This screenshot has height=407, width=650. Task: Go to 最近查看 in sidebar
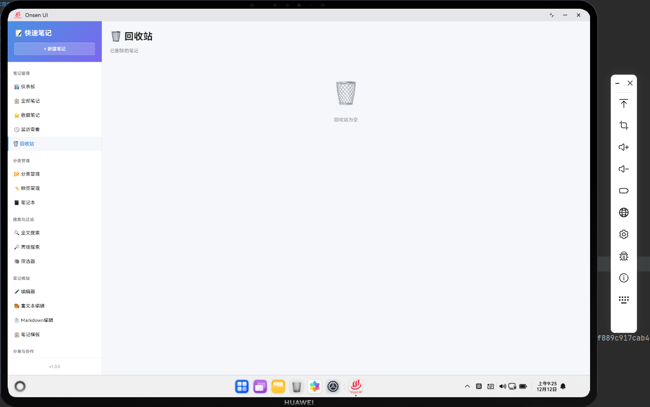(x=54, y=129)
